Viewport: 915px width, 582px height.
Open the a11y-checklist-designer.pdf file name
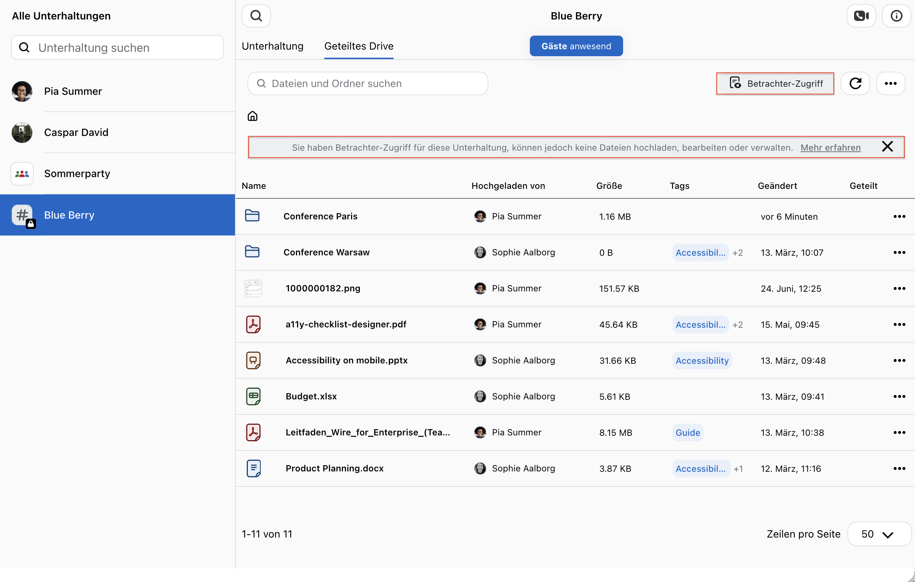346,324
